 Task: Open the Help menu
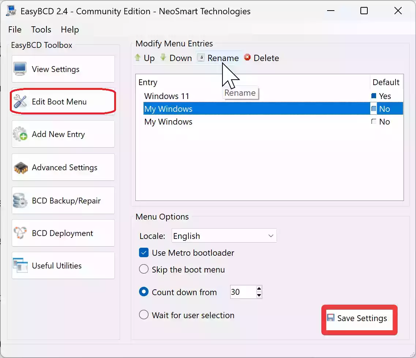[70, 30]
